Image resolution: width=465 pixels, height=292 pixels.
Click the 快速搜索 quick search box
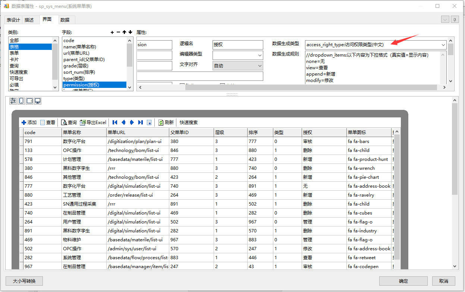(x=189, y=122)
